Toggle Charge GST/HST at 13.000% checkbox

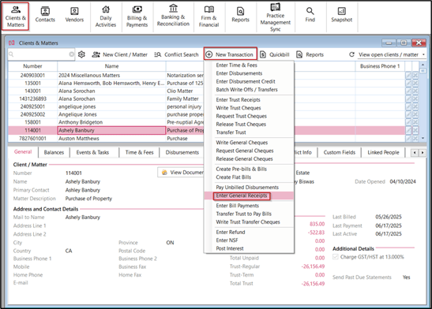tap(336, 257)
